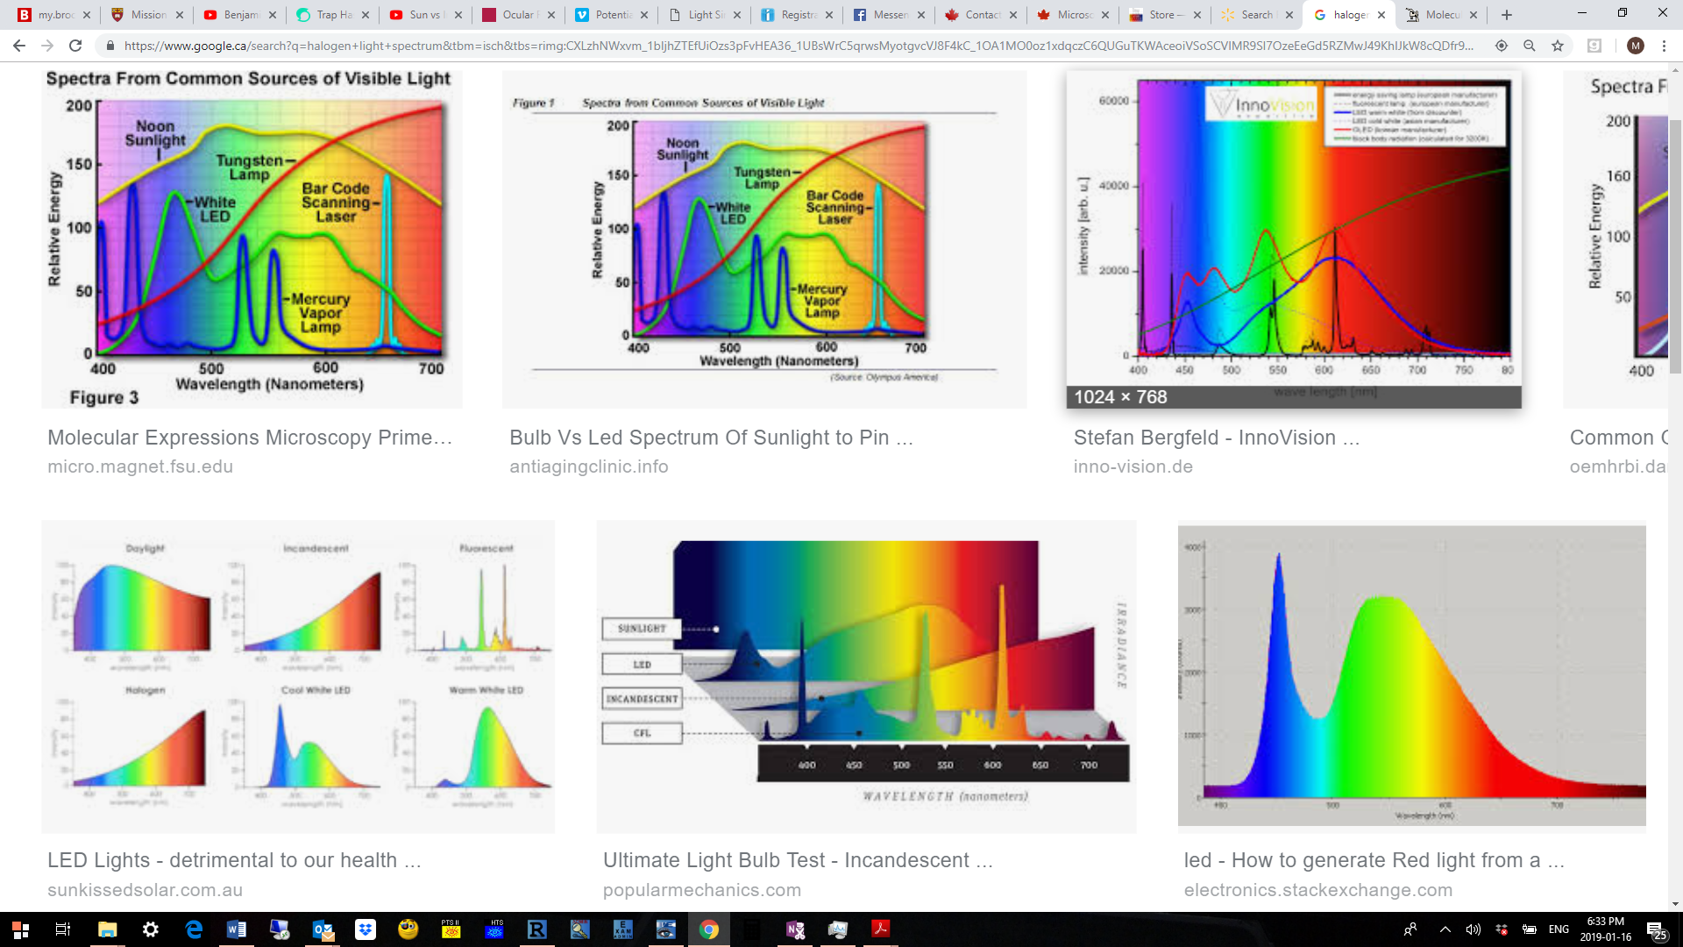Visit micro.magnet.fsu.edu source link
Screen dimensions: 1683x947
tap(140, 466)
